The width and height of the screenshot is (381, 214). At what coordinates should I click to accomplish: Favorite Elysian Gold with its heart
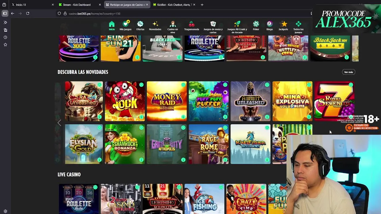pos(99,128)
